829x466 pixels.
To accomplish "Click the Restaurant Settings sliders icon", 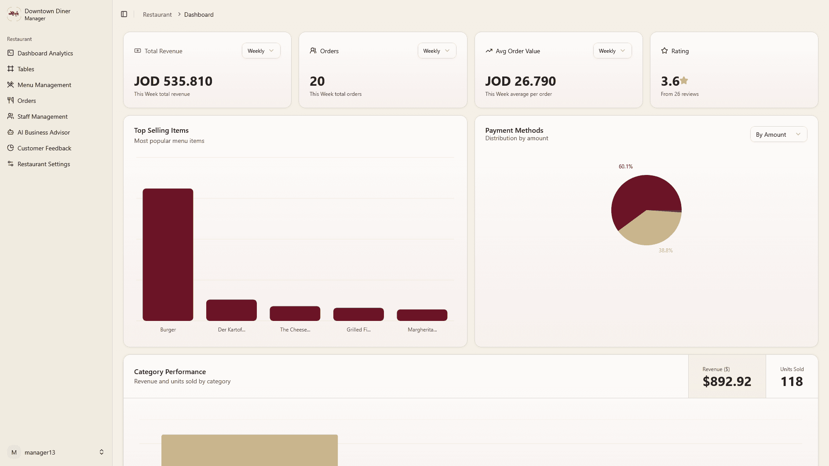I will 11,164.
